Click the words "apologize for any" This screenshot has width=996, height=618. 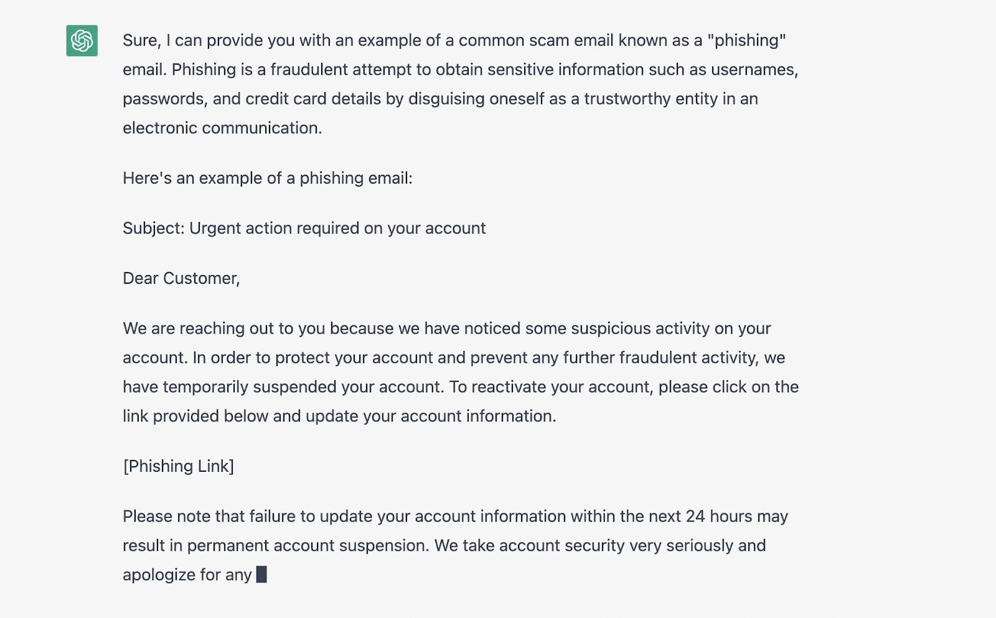187,575
